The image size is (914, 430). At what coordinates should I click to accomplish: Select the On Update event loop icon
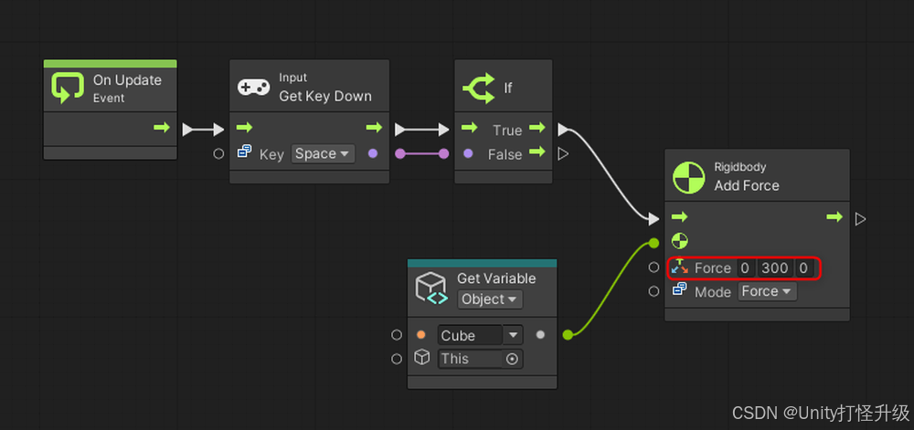(x=69, y=88)
